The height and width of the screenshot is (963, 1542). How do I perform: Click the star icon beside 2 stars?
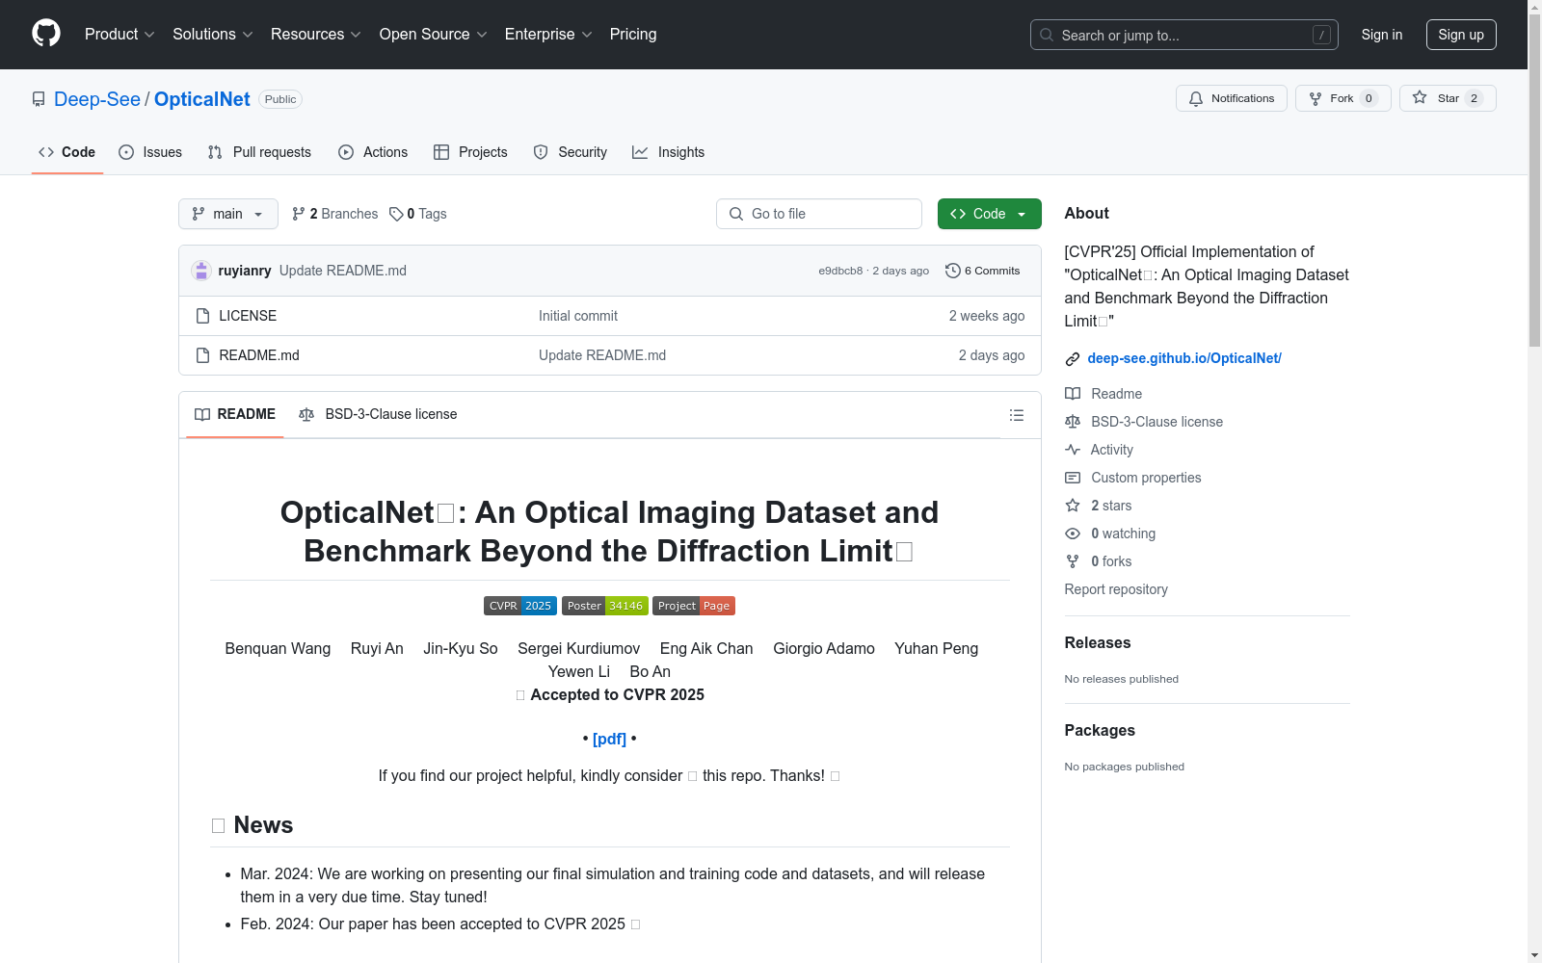pyautogui.click(x=1073, y=506)
